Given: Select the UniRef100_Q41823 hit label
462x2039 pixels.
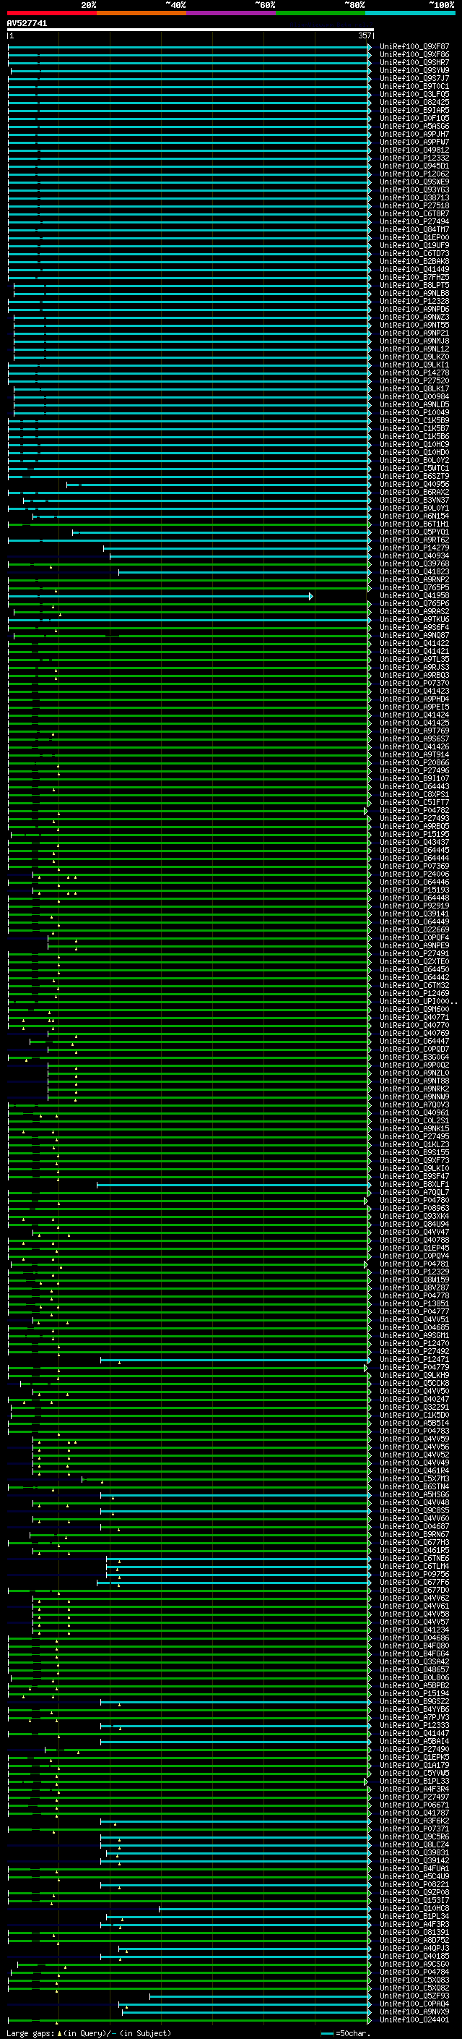Looking at the screenshot, I should click(x=414, y=571).
